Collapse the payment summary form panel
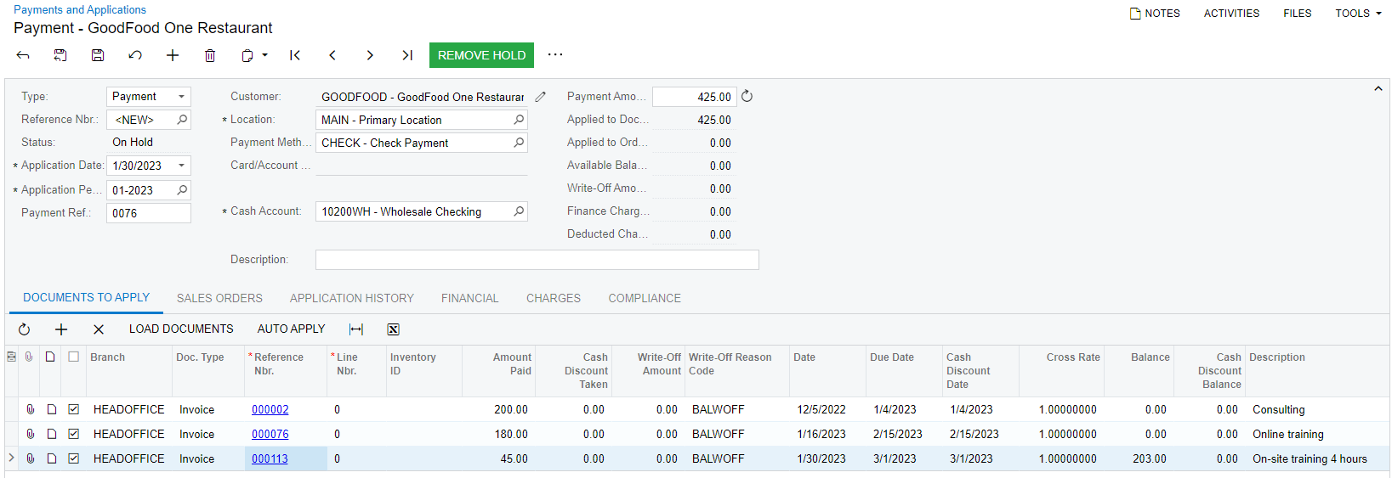This screenshot has height=478, width=1392. click(x=1378, y=89)
